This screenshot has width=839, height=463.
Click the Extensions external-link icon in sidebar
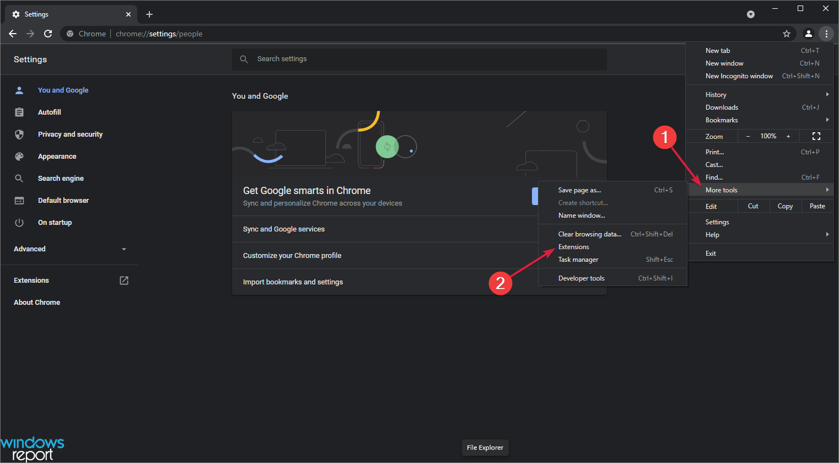coord(124,281)
